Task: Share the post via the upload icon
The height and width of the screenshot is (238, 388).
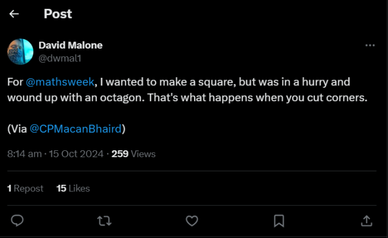Action: point(366,220)
